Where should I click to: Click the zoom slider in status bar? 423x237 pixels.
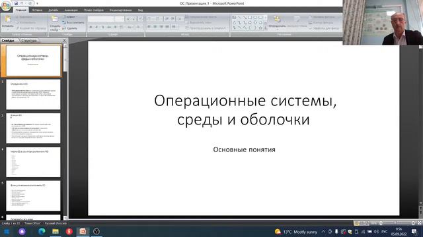(397, 223)
